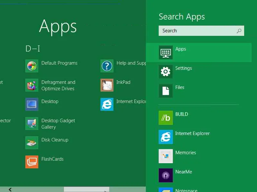Screen dimensions: 257x192
Task: Select the Apps search scope icon
Action: coord(166,52)
